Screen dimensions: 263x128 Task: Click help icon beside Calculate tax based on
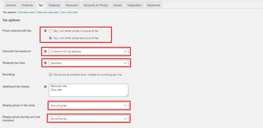[x=45, y=51]
